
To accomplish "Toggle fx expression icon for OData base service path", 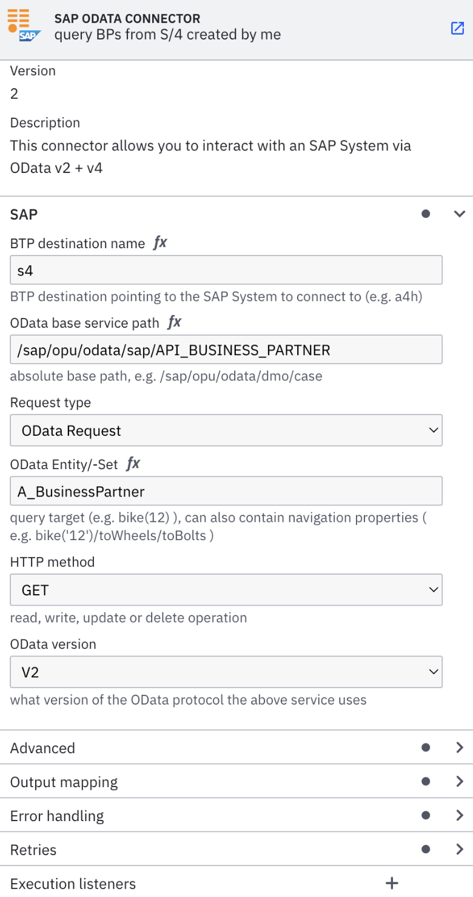I will click(174, 322).
